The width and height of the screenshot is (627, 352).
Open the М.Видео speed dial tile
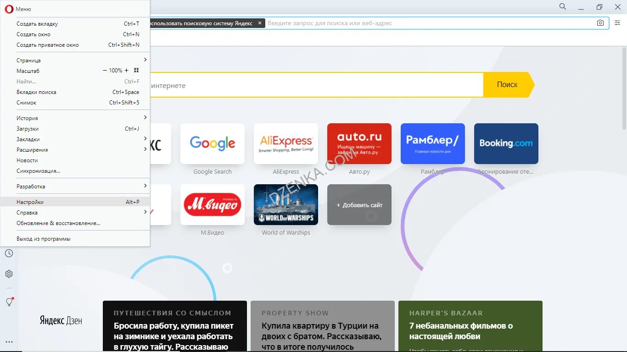tap(213, 204)
